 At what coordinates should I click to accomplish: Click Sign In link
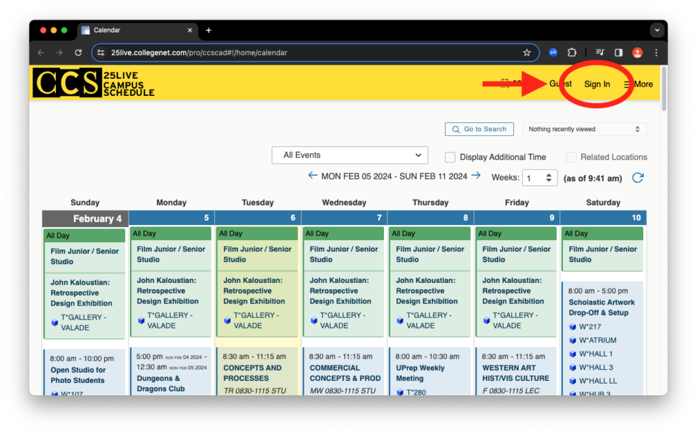[x=596, y=84]
